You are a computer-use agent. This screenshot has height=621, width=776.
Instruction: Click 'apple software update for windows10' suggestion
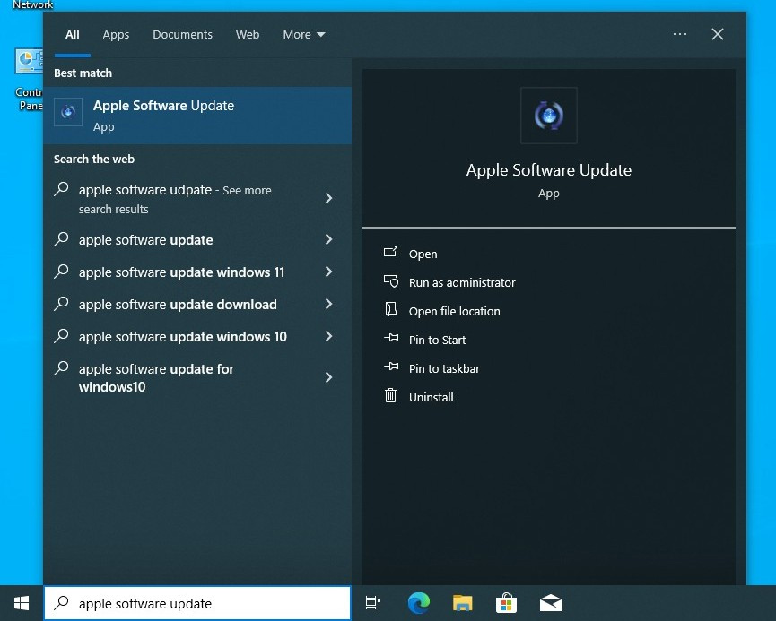(x=156, y=378)
